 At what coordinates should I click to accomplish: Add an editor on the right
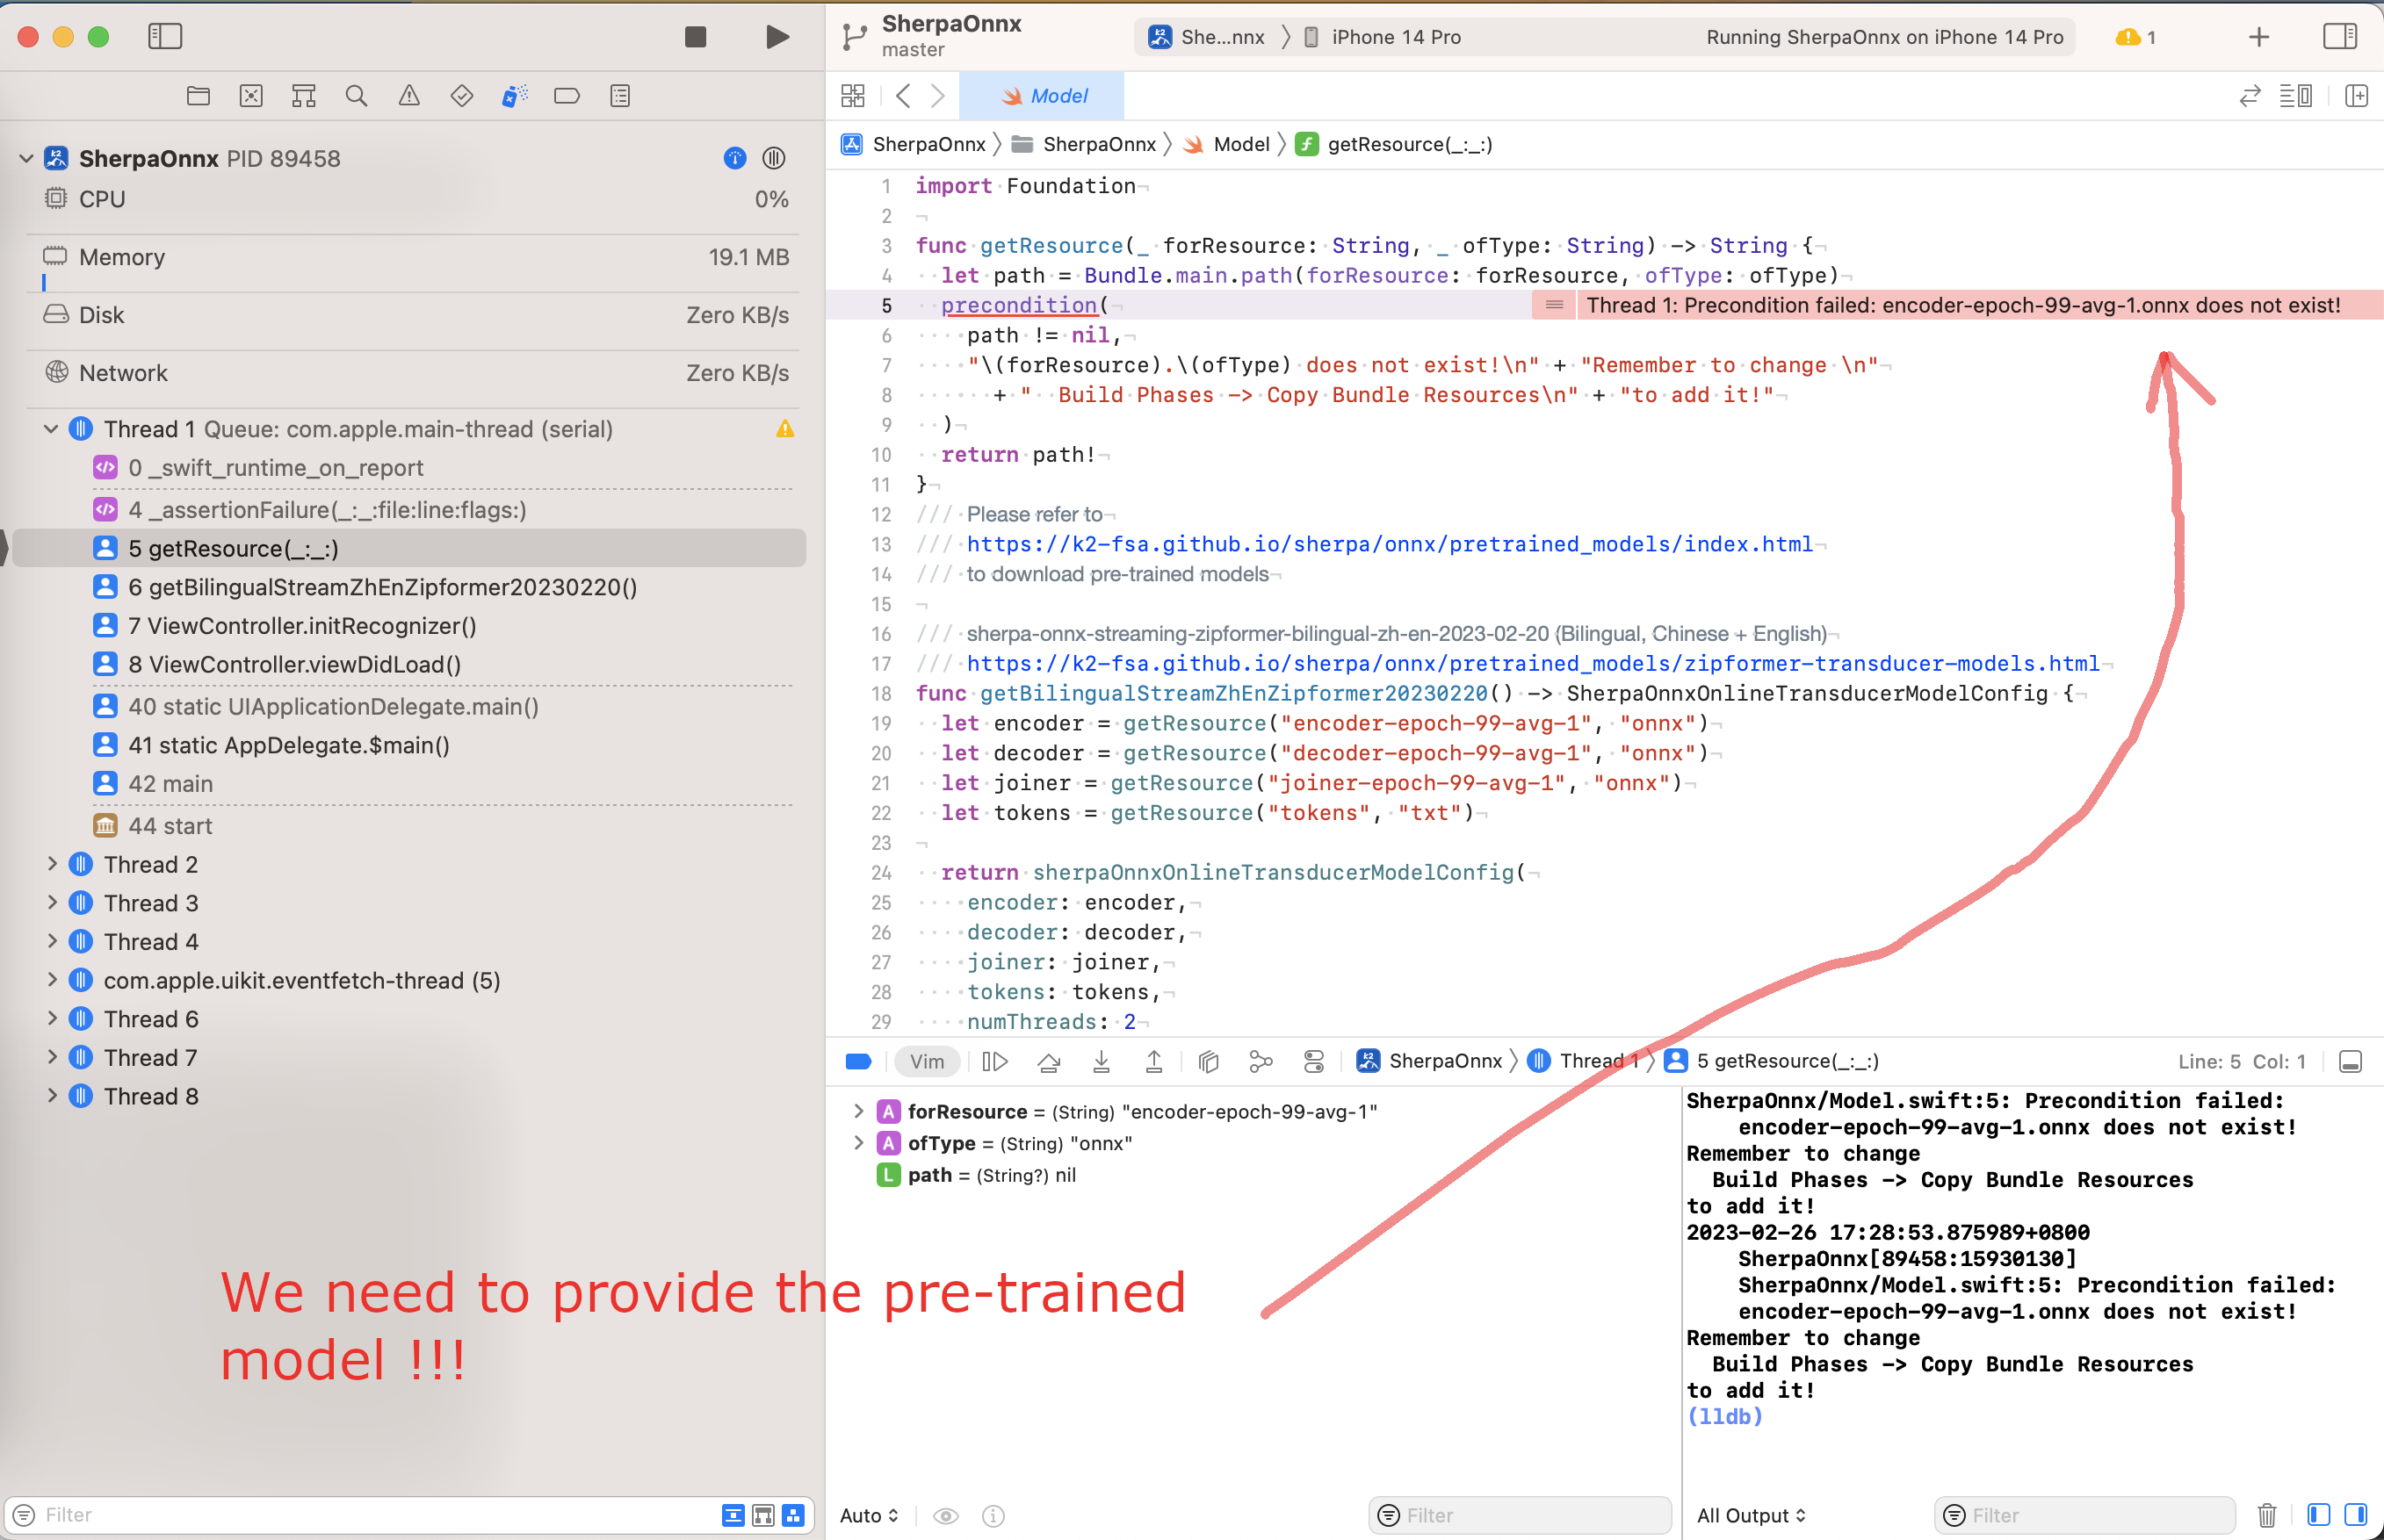click(x=2357, y=96)
